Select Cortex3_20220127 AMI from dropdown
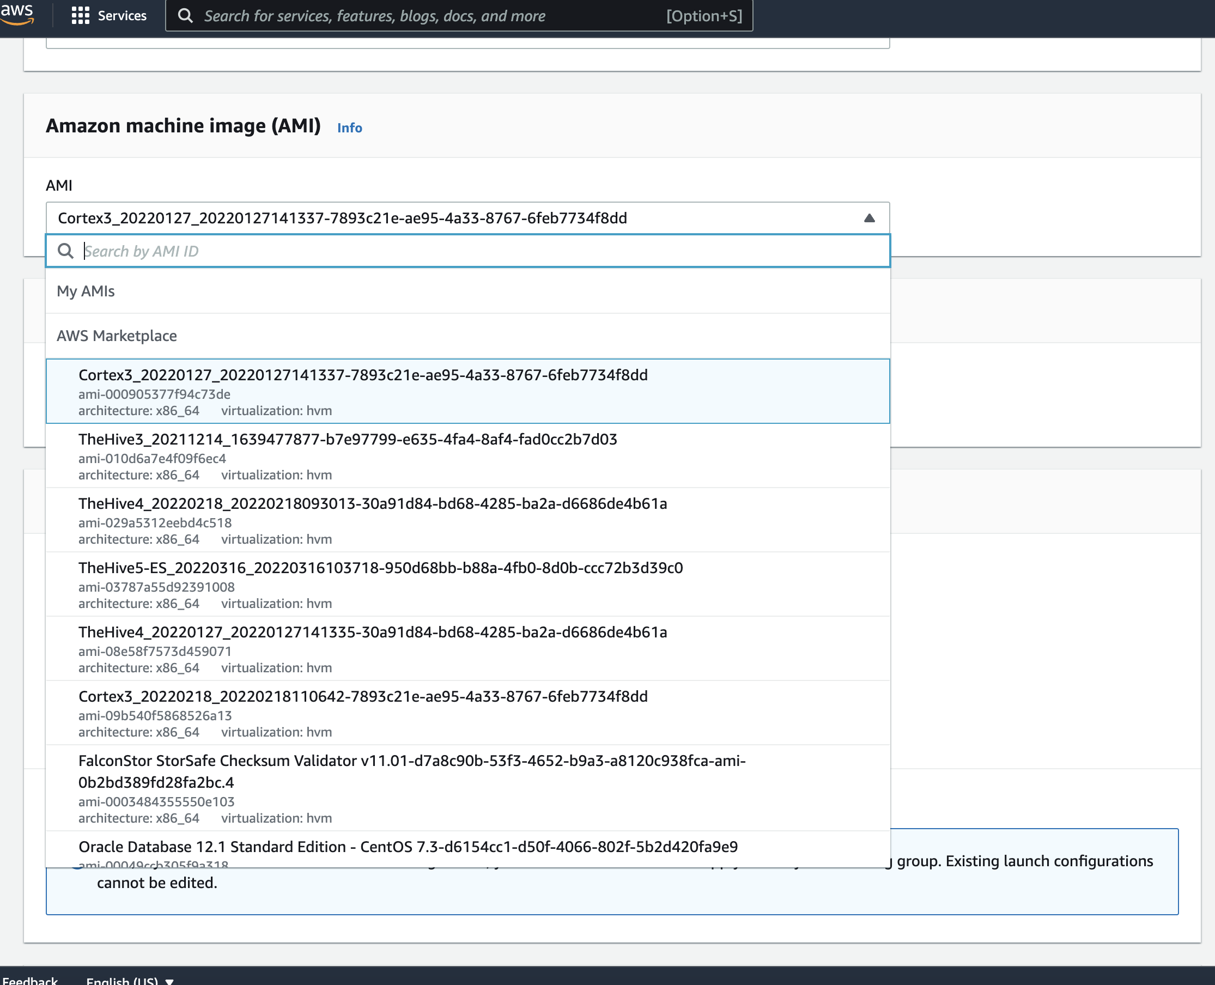The height and width of the screenshot is (985, 1215). pyautogui.click(x=466, y=391)
